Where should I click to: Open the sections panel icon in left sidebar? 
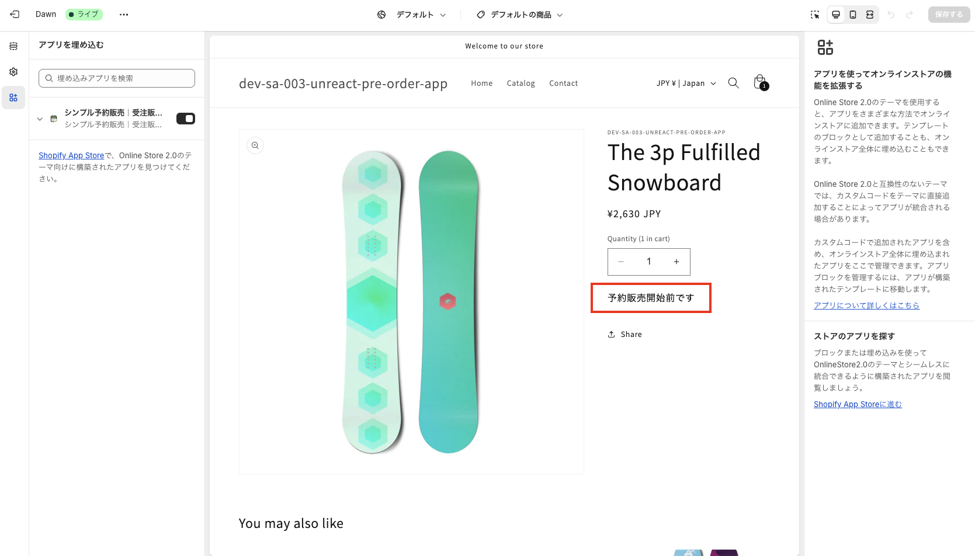pos(13,45)
